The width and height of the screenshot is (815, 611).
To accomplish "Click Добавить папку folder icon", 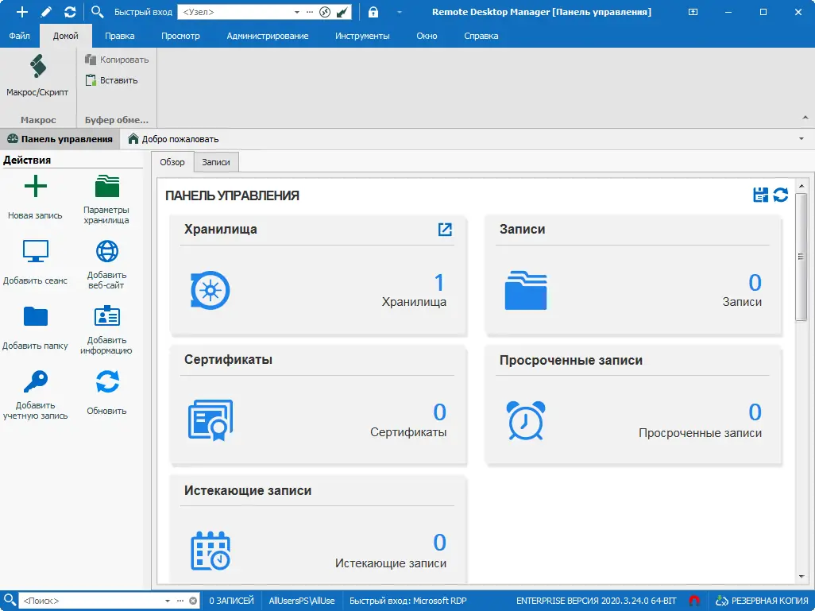I will coord(35,316).
